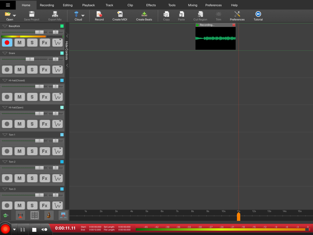Open the Tutorial video icon
Image resolution: width=313 pixels, height=235 pixels.
(x=258, y=14)
